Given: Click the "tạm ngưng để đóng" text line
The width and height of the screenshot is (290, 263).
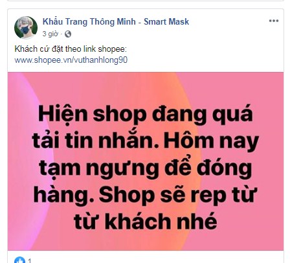Looking at the screenshot, I should [145, 168].
